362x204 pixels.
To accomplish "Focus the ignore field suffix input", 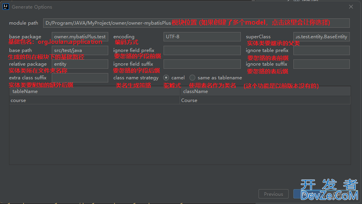I will 202,64.
